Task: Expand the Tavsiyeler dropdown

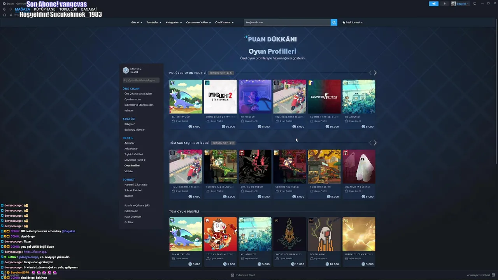Action: tap(154, 23)
